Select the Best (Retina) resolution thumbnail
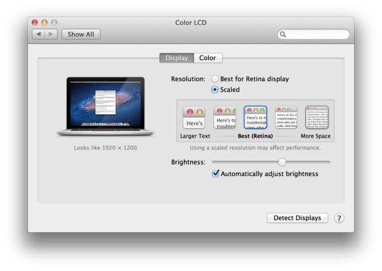Screen dimensions: 382x271 [255, 117]
